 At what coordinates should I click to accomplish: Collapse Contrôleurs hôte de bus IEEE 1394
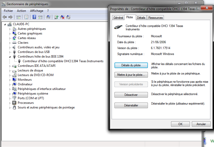click(10, 57)
